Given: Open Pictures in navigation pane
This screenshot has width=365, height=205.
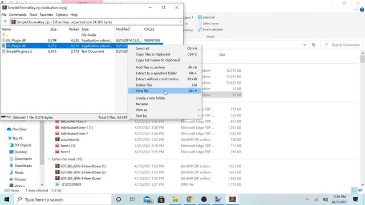Looking at the screenshot, I should point(18,179).
